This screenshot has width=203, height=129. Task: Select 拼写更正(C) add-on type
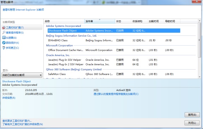pos(12,48)
